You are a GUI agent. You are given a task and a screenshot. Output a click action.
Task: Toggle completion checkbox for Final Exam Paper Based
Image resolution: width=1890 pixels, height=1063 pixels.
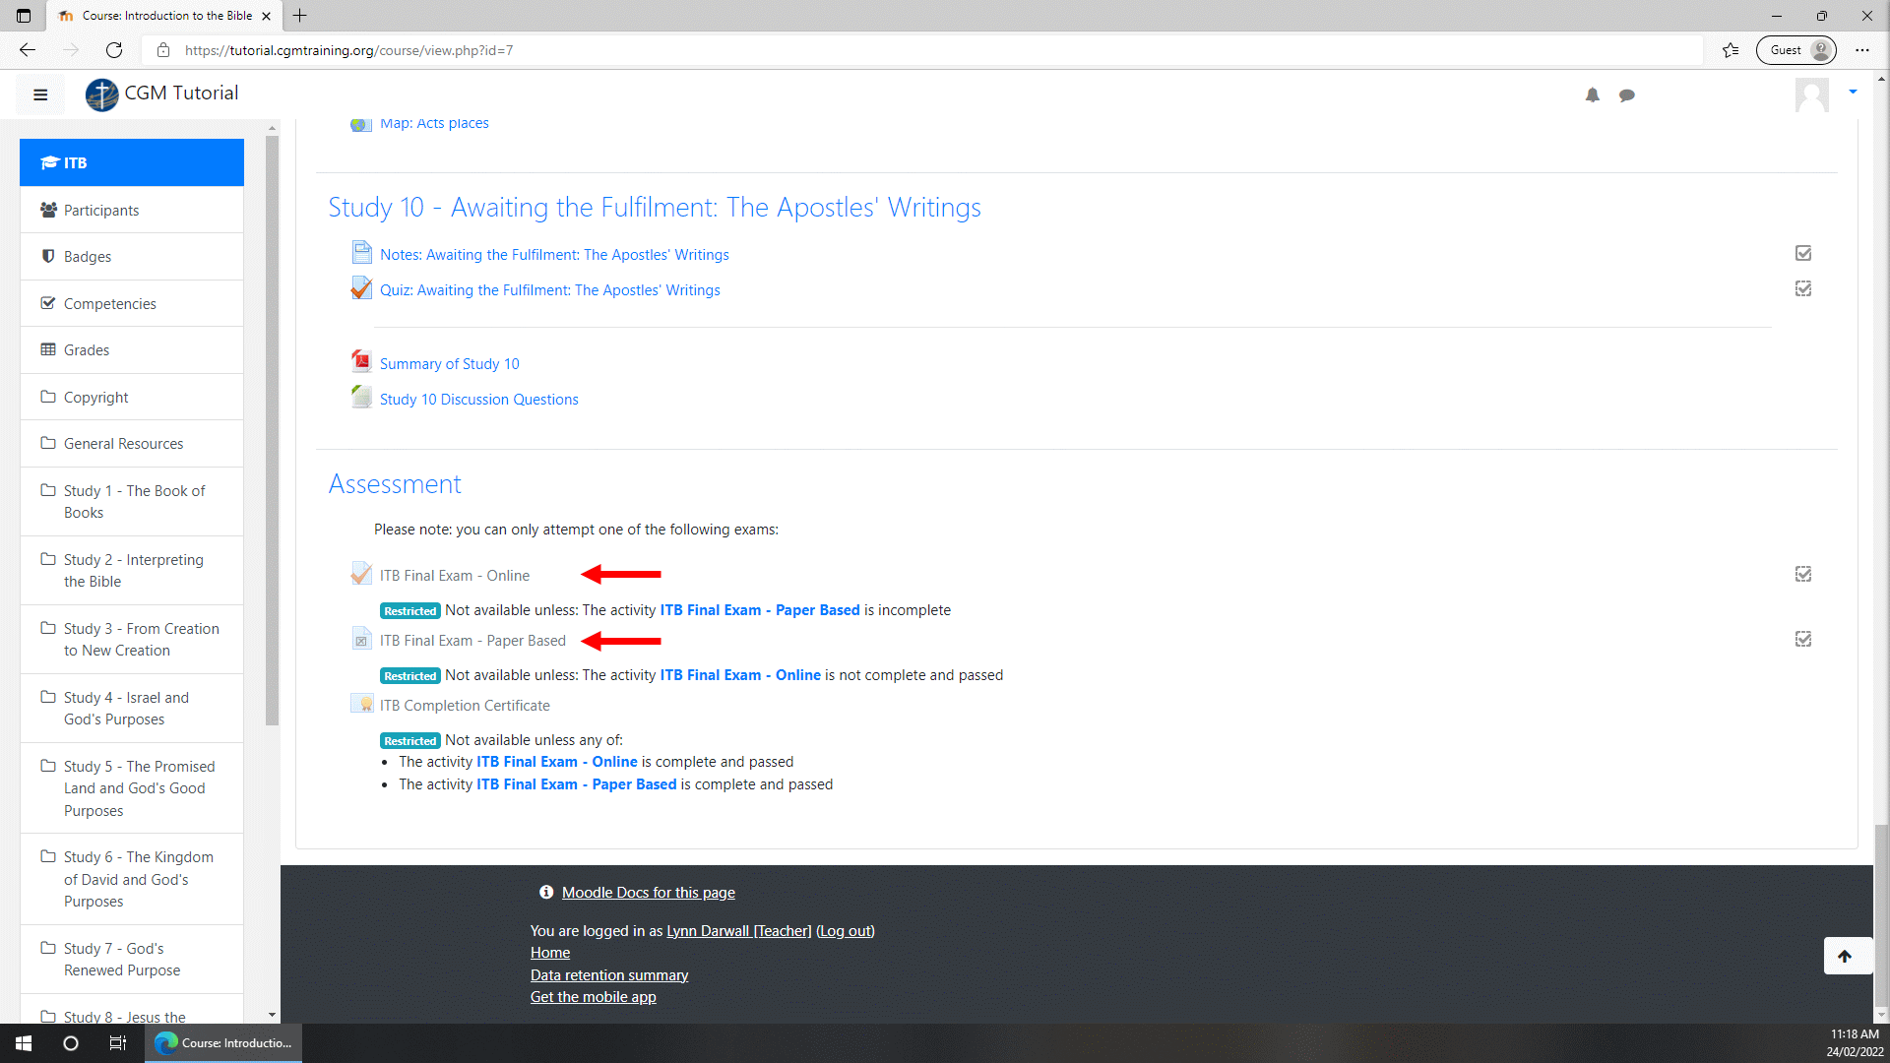pos(1803,639)
